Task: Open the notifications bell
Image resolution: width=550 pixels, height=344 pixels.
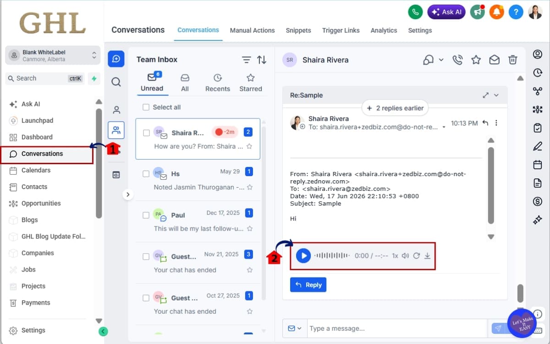Action: coord(496,12)
